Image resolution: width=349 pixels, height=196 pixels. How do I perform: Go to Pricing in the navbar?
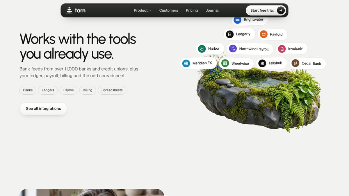tap(192, 10)
